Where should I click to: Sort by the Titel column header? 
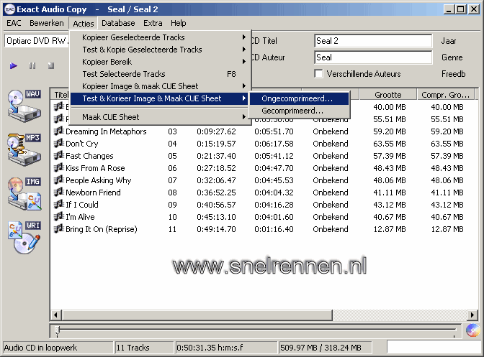click(x=60, y=95)
